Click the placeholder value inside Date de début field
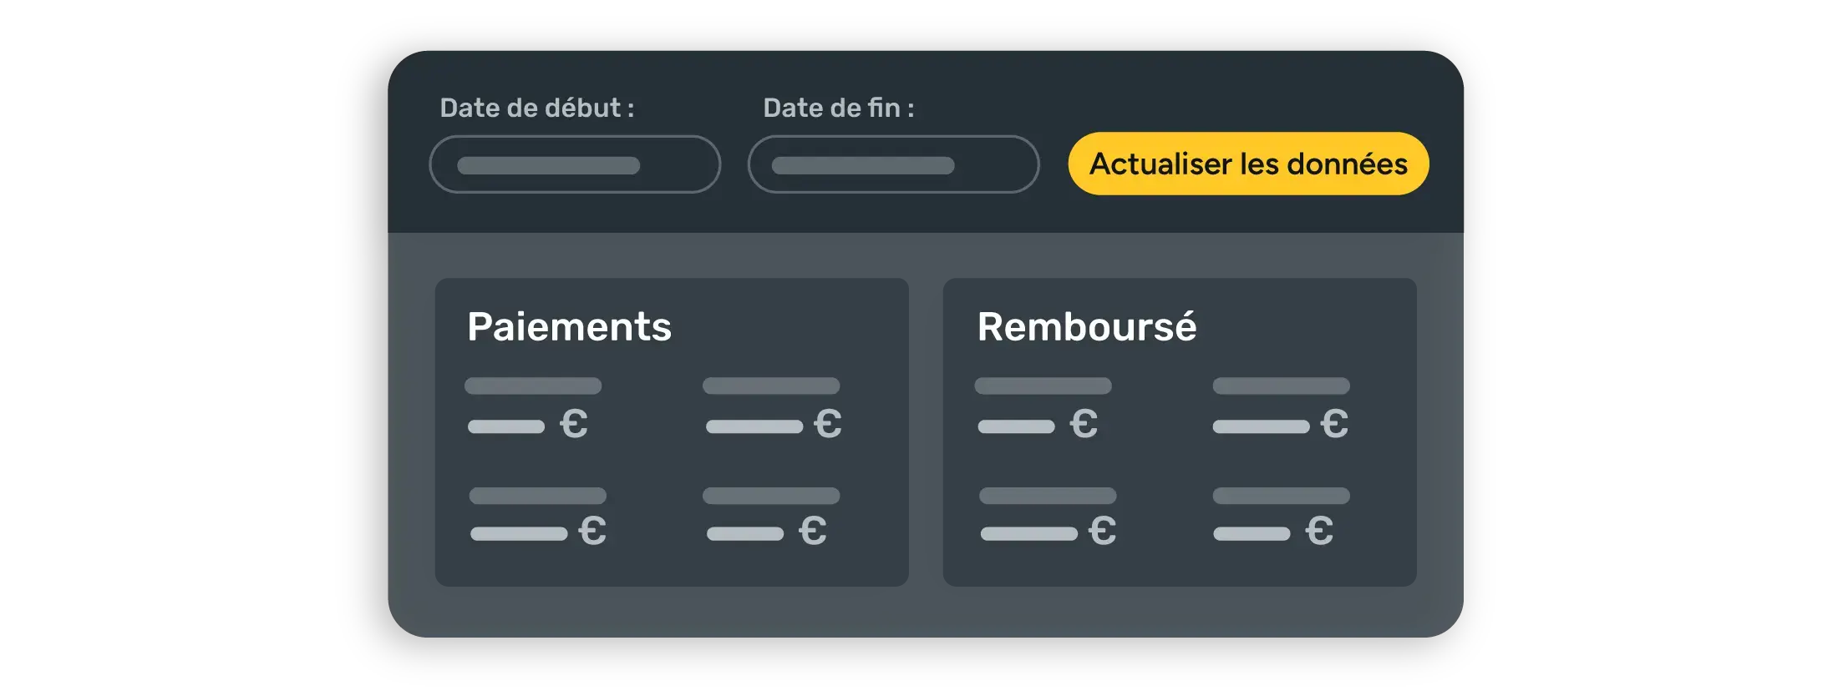Screen dimensions: 1838x696 pyautogui.click(x=548, y=165)
